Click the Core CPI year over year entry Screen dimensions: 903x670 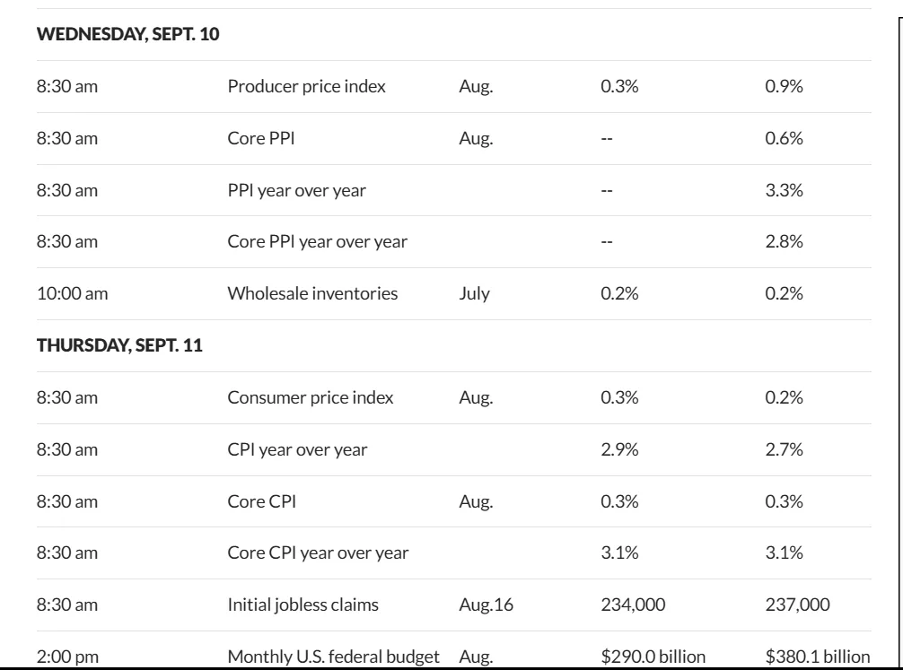[x=318, y=553]
